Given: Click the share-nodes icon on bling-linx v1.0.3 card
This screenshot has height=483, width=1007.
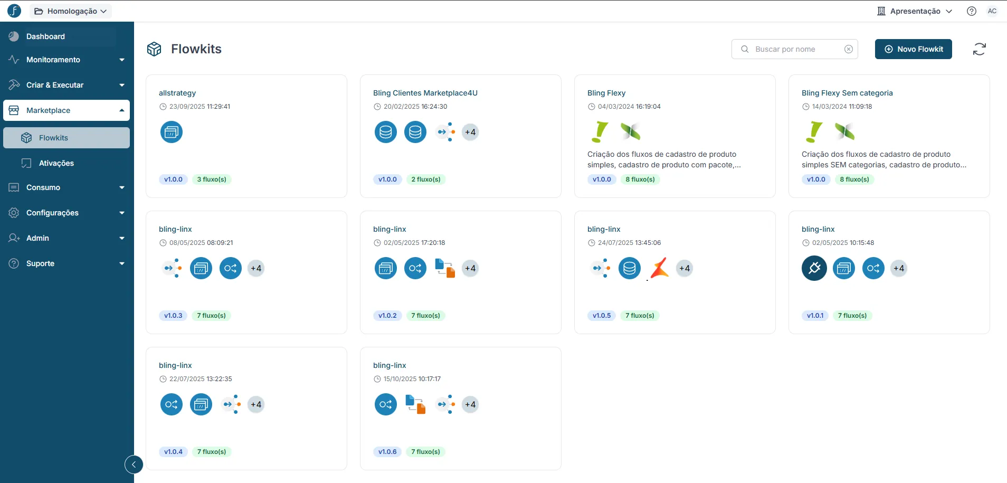Looking at the screenshot, I should [231, 268].
